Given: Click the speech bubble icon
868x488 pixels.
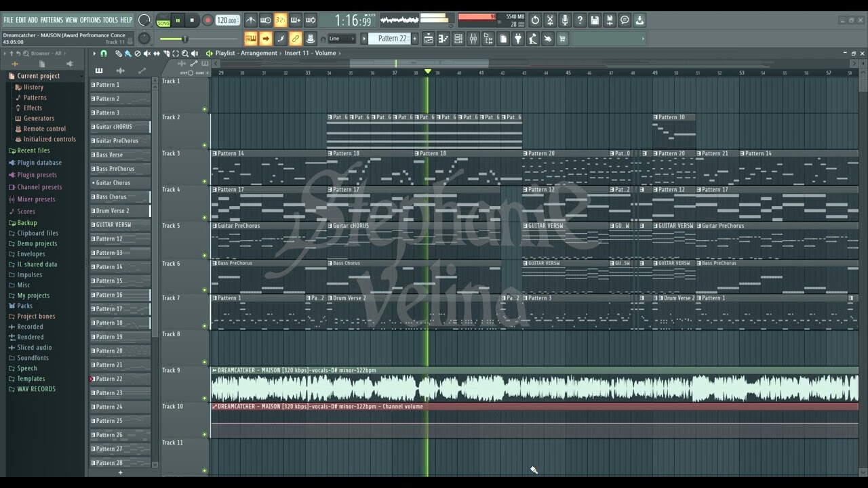Looking at the screenshot, I should click(x=625, y=20).
